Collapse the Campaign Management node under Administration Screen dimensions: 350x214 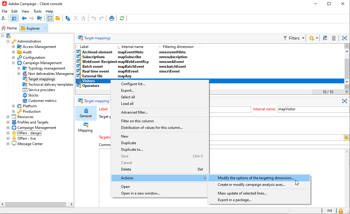pos(14,63)
